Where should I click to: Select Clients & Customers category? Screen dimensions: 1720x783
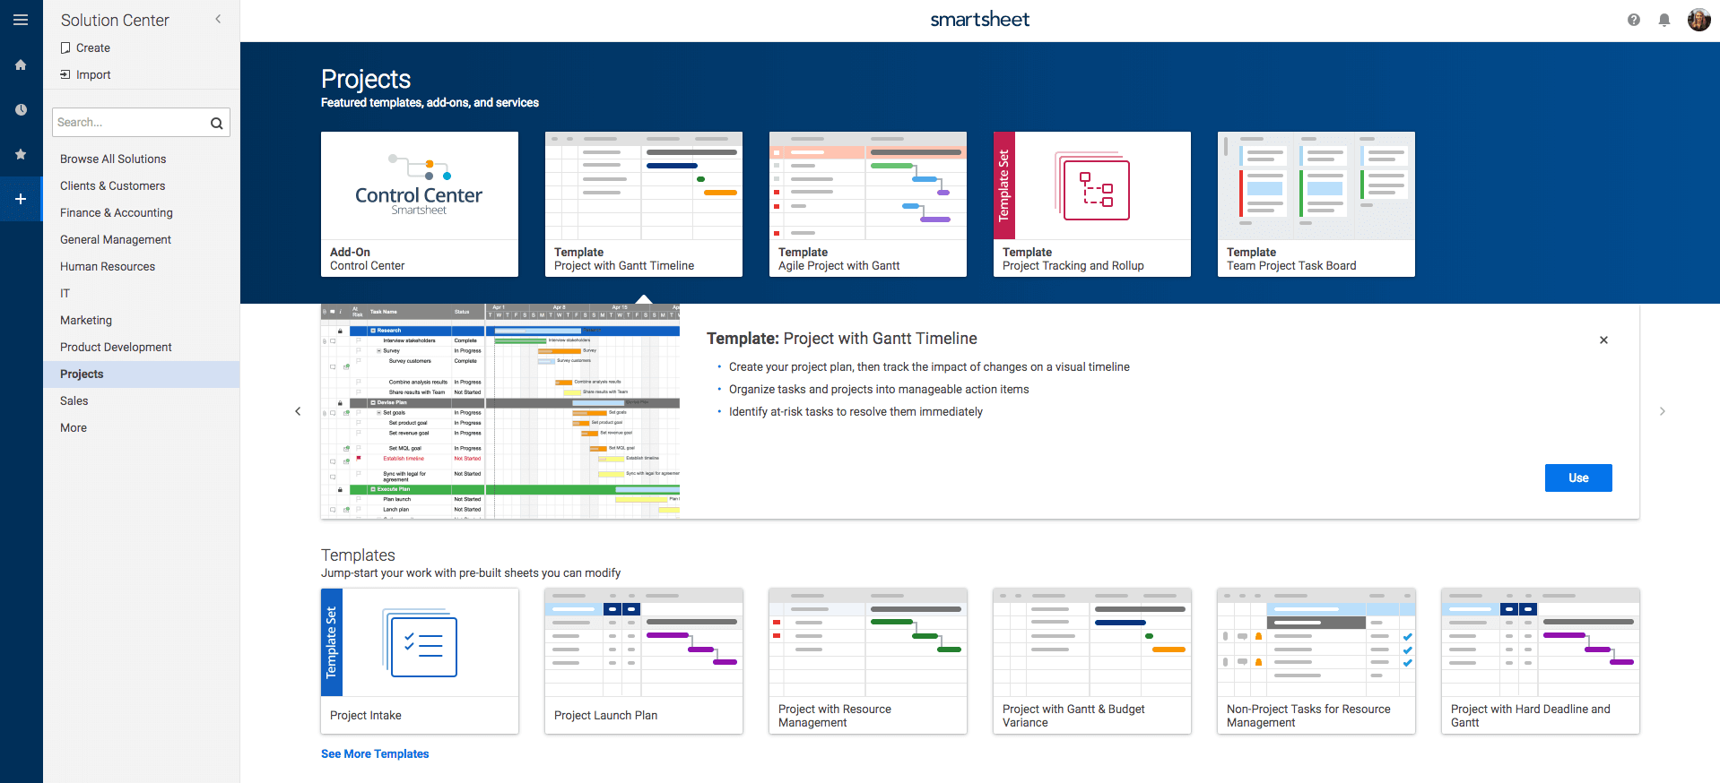pyautogui.click(x=112, y=185)
